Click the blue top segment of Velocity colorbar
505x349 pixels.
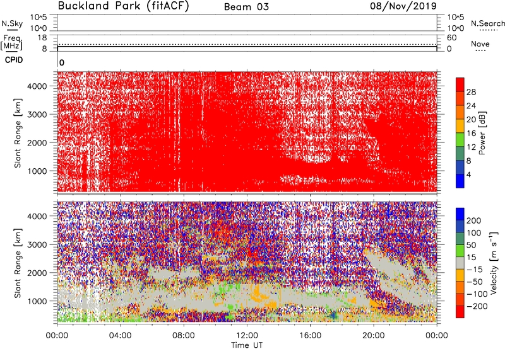[460, 214]
